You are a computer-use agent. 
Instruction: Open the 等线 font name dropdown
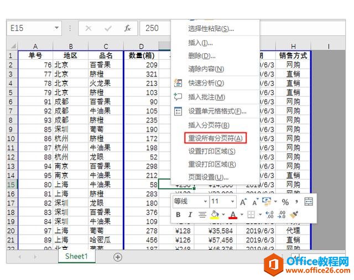(205, 201)
